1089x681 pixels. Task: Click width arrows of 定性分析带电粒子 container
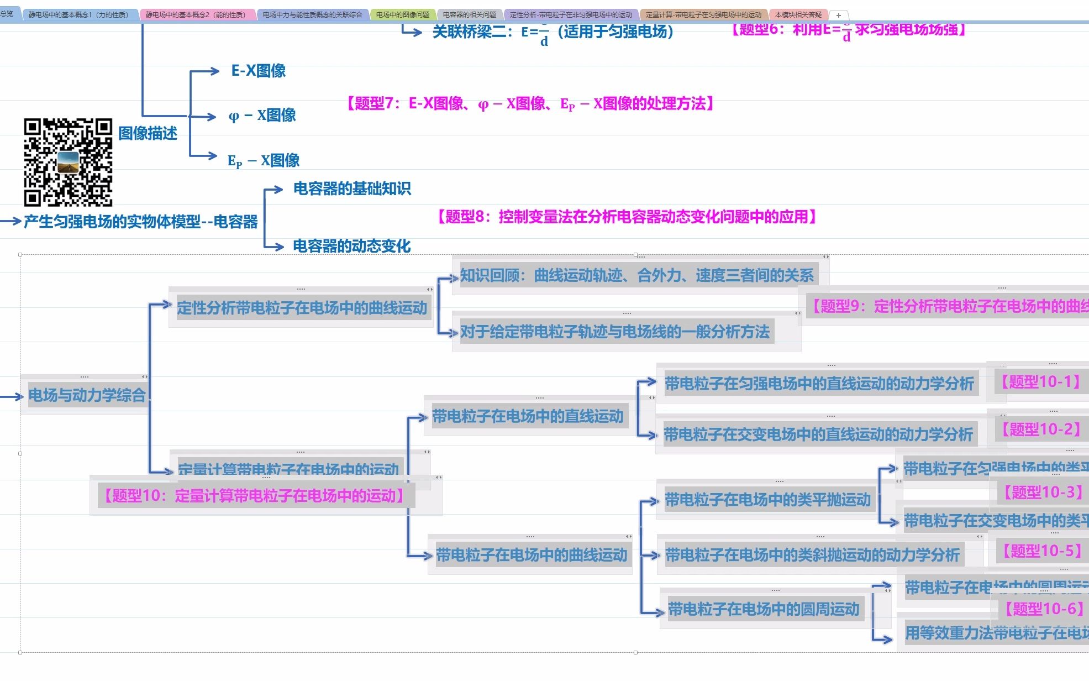[x=430, y=289]
